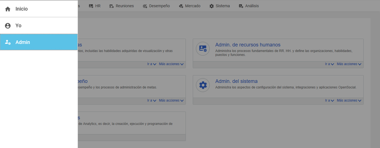Screen dimensions: 380x148
Task: Click the HR tab icon
Action: point(91,6)
